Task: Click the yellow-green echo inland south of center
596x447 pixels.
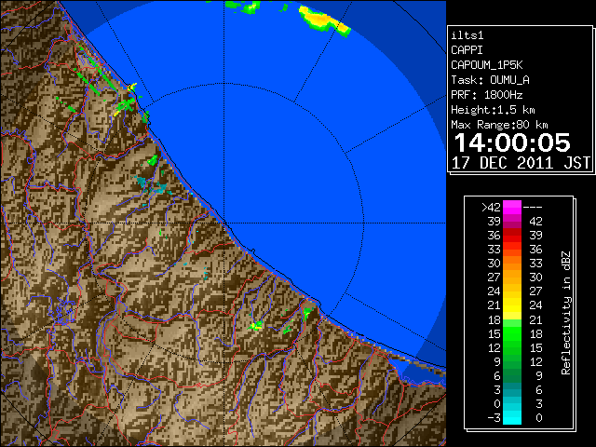Action: [256, 326]
